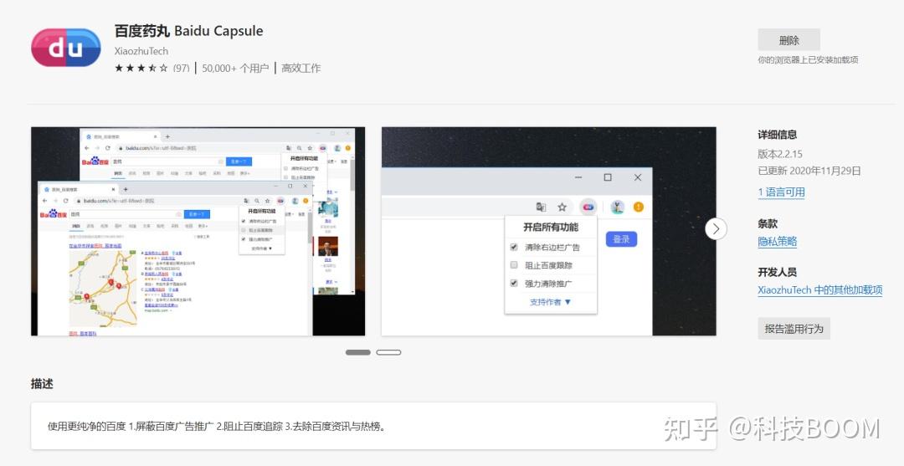Go to next screenshot with arrow button
Viewport: 904px width, 466px height.
point(716,228)
